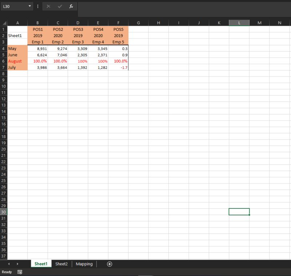This screenshot has width=291, height=276.
Task: Click the next sheet navigation arrow
Action: click(x=17, y=264)
